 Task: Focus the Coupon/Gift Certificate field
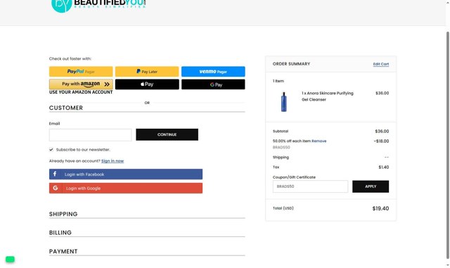pos(310,186)
